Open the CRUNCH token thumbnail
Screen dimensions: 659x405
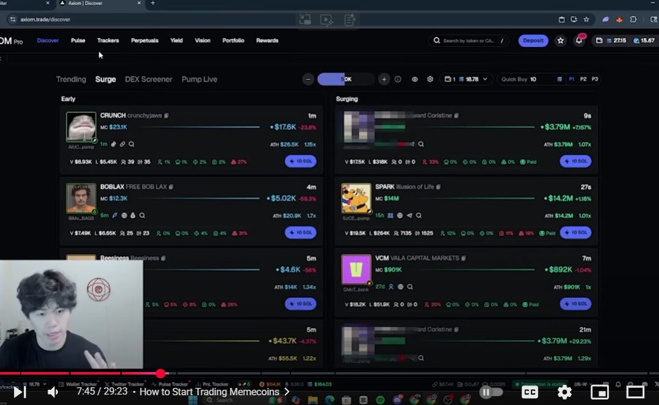click(81, 126)
